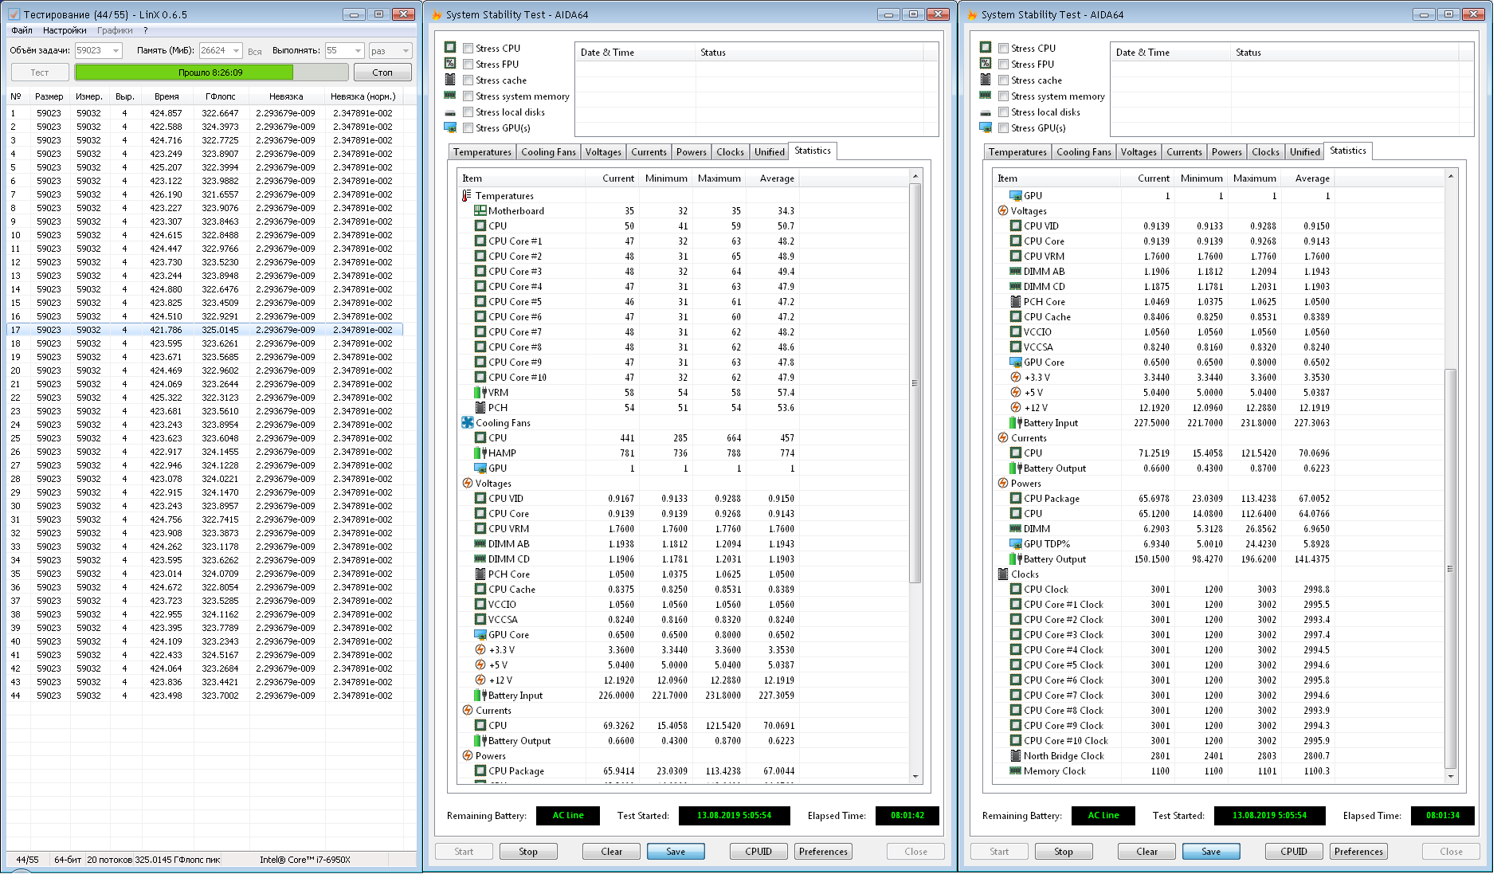Click the Battery Input icon in right window

point(1015,423)
